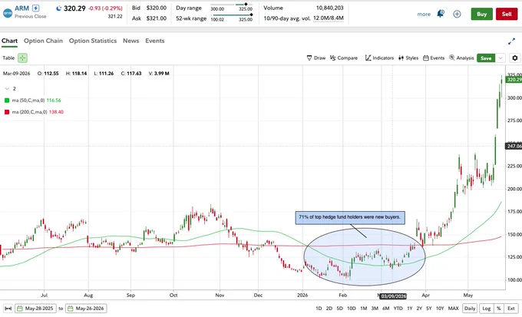Select the 2D time range
Image resolution: width=522 pixels, height=317 pixels.
click(x=329, y=309)
